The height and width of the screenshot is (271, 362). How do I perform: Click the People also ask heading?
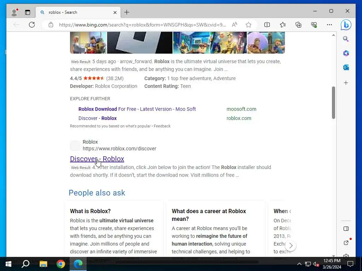coord(97,193)
